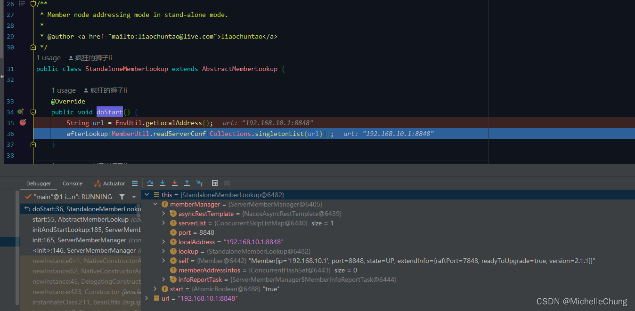
Task: Click the inline url debug value on line 35
Action: point(268,123)
